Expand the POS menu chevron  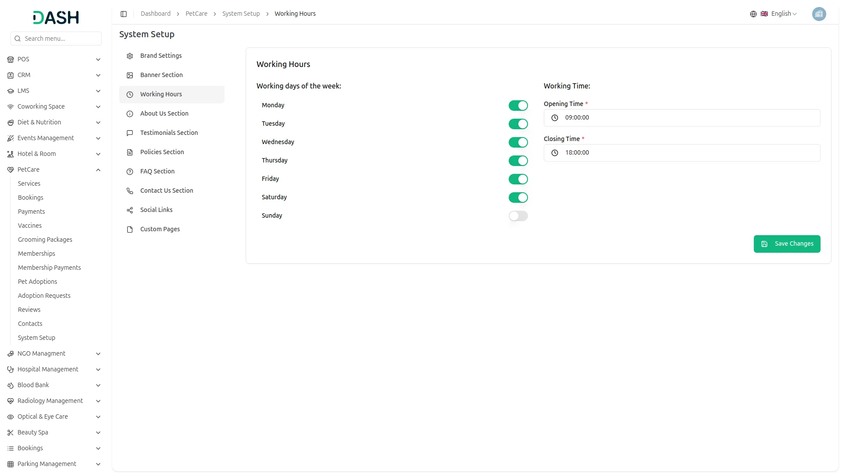coord(98,60)
